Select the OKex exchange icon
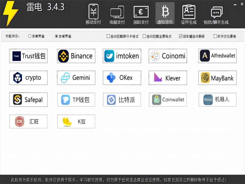Screen dimensions: 245x184 point(122,78)
